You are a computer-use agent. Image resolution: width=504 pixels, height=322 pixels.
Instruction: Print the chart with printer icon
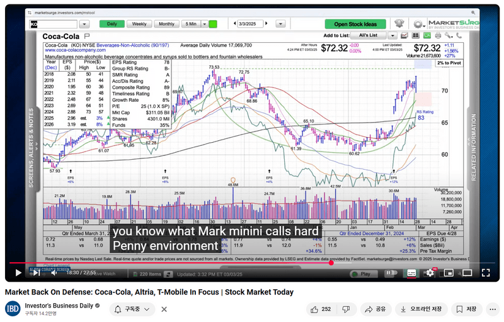438,35
